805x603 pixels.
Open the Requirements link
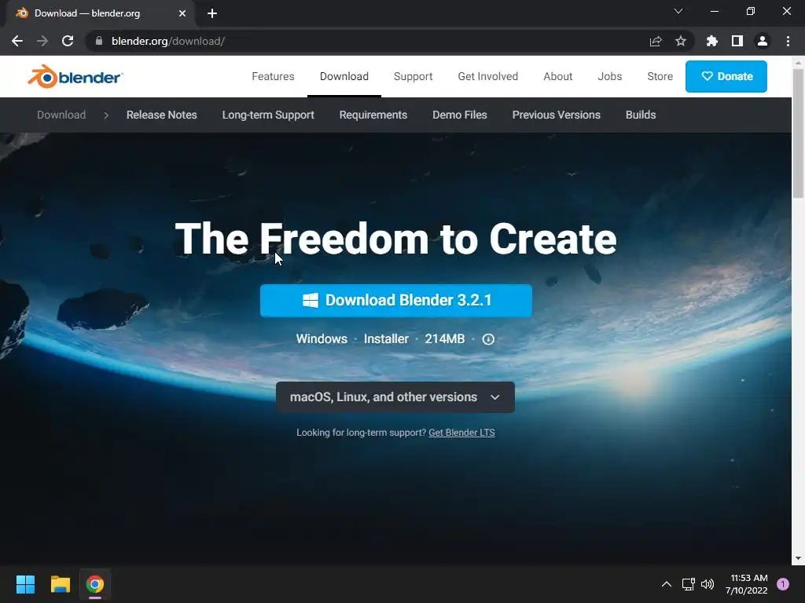[373, 115]
